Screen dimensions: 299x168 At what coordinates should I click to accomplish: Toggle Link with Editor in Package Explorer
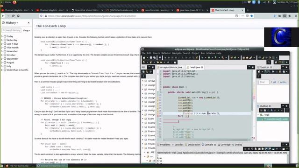point(147,71)
